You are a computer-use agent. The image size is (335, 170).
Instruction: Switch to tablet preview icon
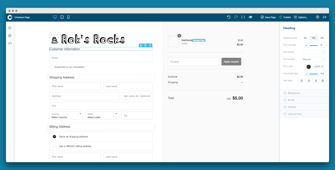pos(62,17)
